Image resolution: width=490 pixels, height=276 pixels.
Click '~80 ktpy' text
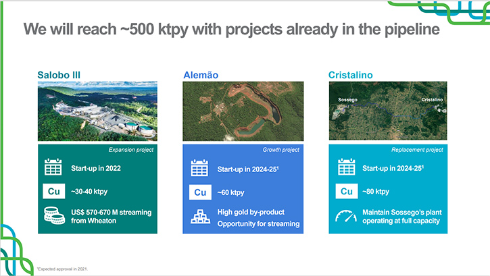pyautogui.click(x=376, y=192)
